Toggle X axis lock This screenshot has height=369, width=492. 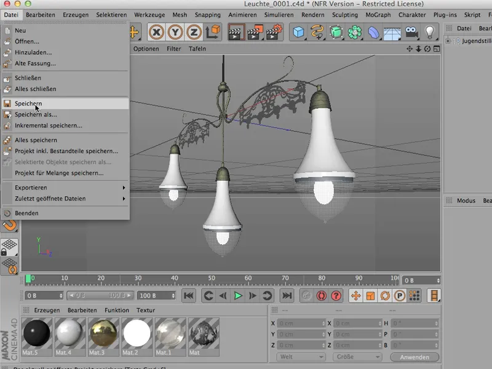pos(156,32)
